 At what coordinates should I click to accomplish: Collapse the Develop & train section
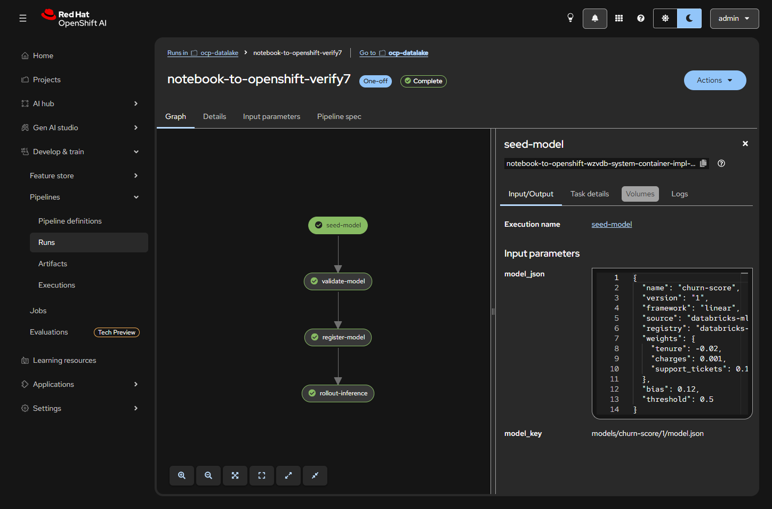[80, 152]
